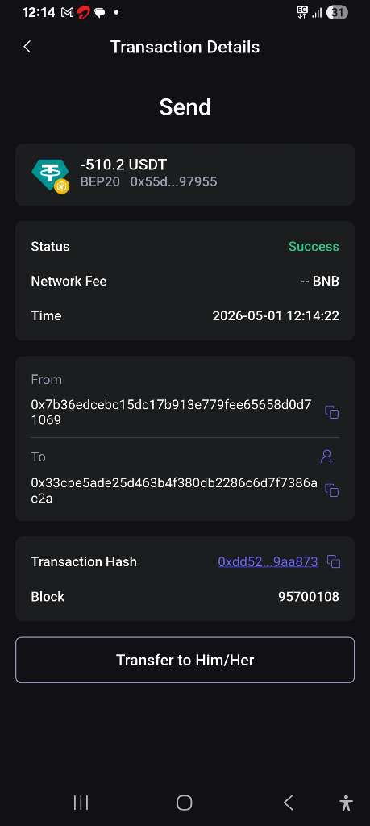Tap the contract address 0x55d...97955
The height and width of the screenshot is (826, 370).
pyautogui.click(x=173, y=181)
